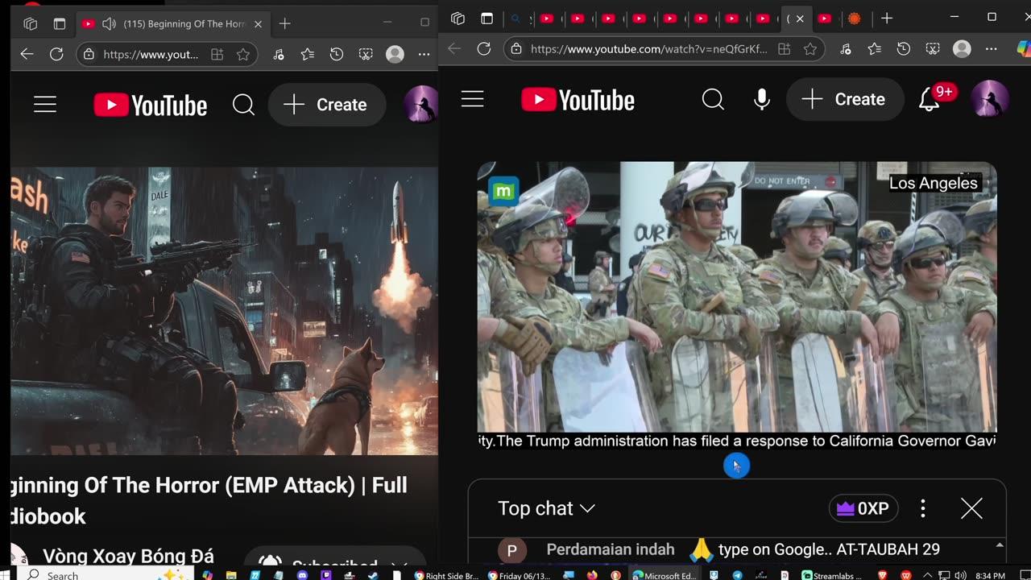Open Settings and more in right window

point(992,49)
